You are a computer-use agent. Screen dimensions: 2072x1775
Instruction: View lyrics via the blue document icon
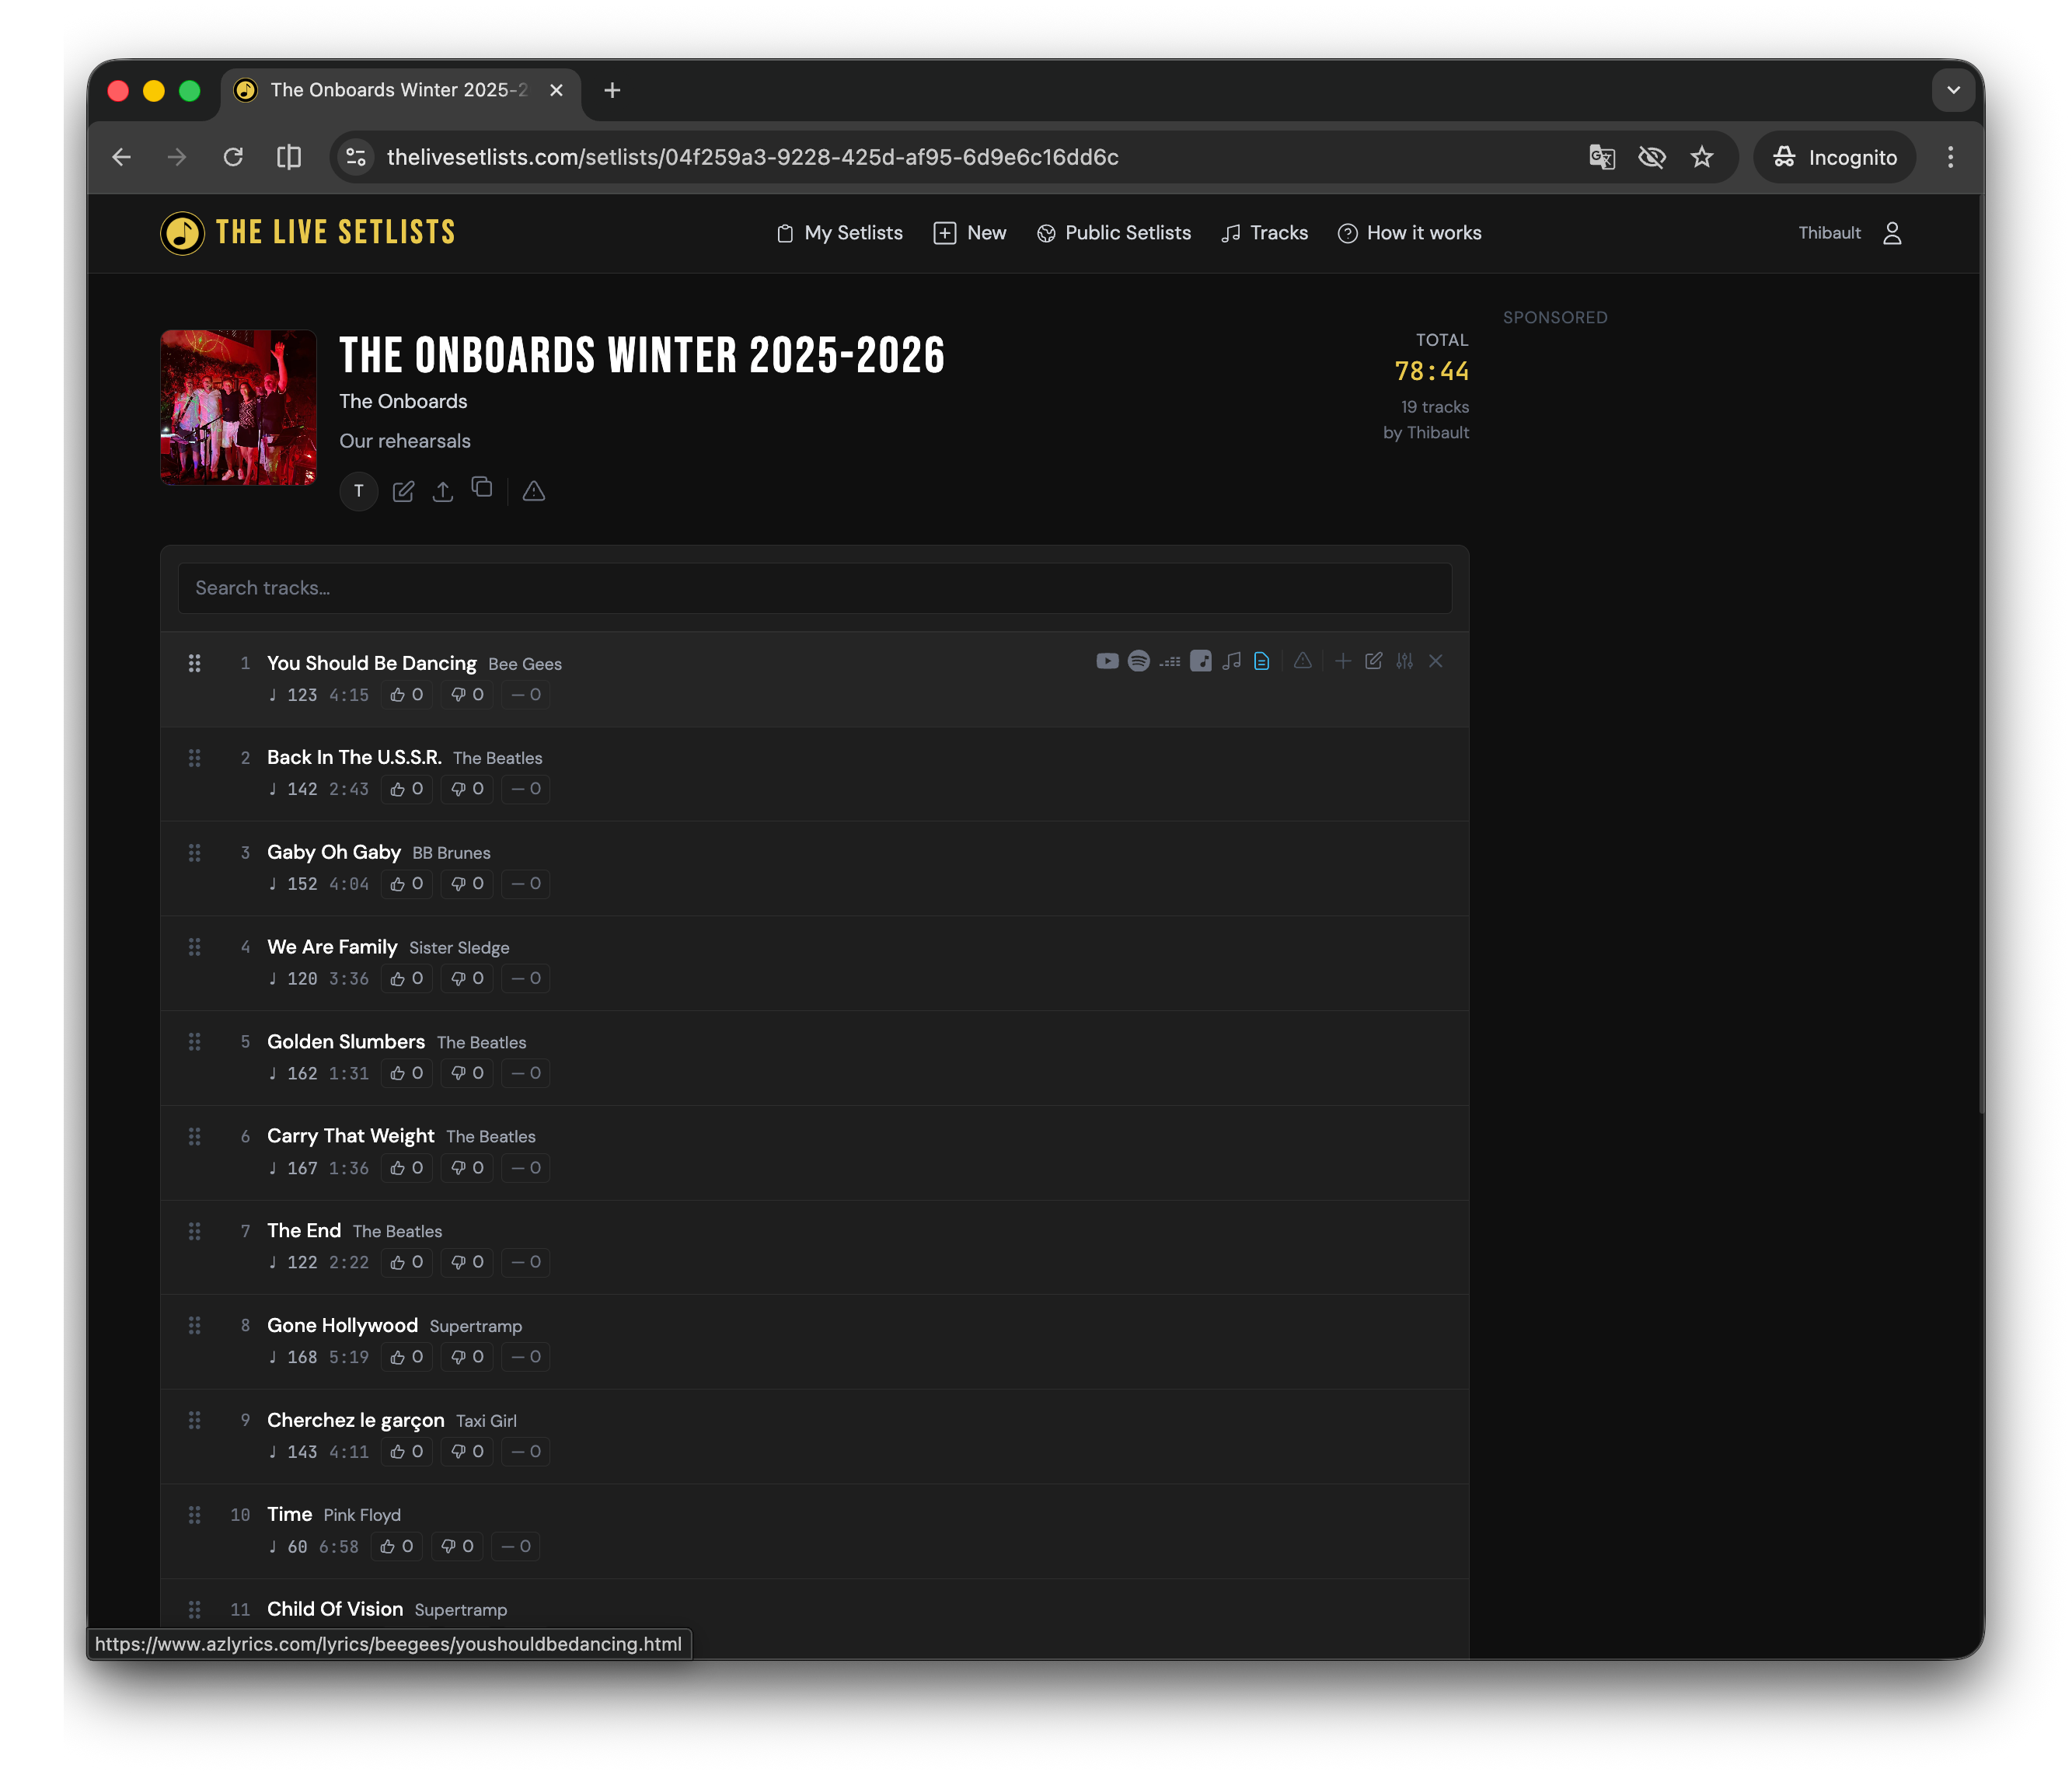(1261, 661)
